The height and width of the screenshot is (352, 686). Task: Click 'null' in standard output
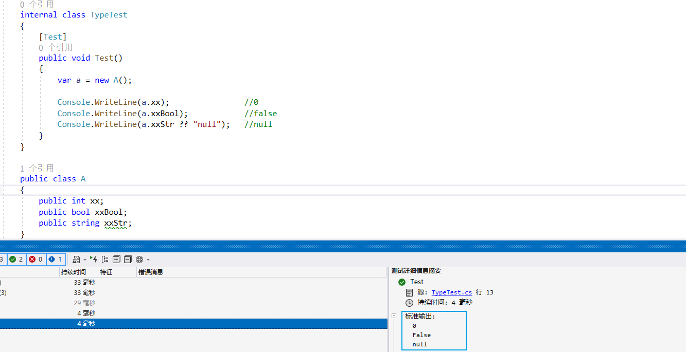tap(420, 344)
